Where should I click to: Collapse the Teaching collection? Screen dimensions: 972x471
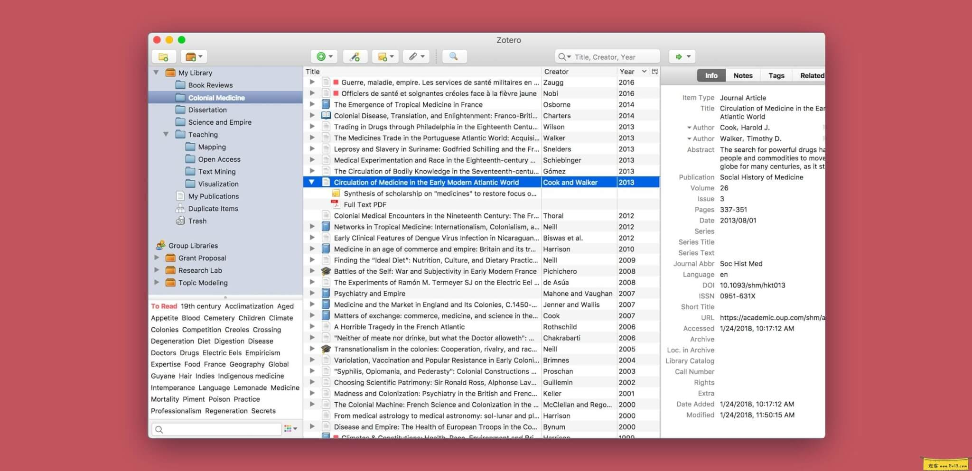tap(166, 134)
